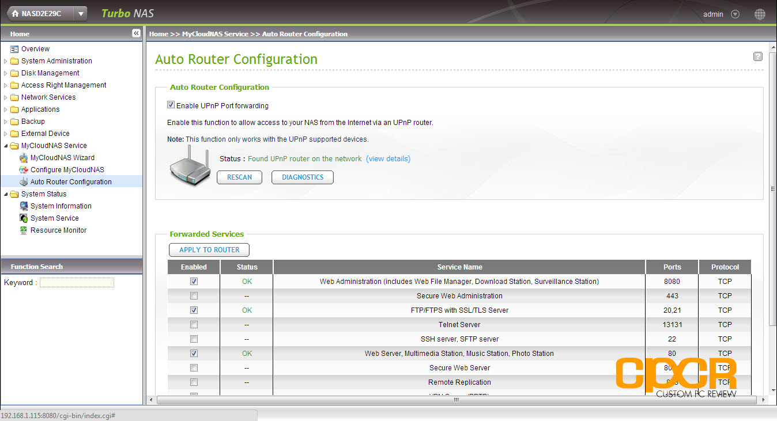Screen dimensions: 777x421
Task: Open the view details link
Action: pos(388,159)
